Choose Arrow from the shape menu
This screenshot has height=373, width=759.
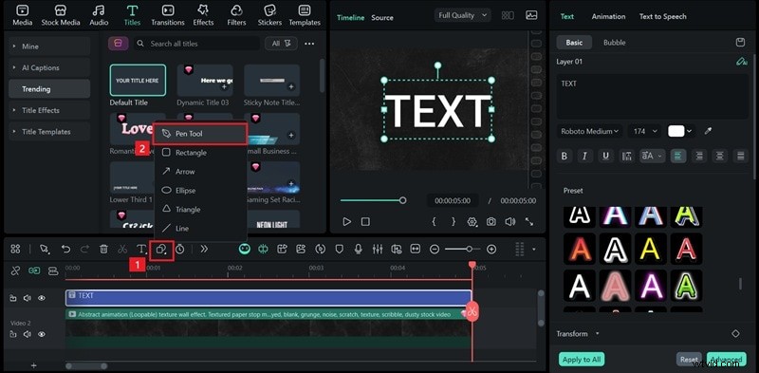click(x=200, y=172)
